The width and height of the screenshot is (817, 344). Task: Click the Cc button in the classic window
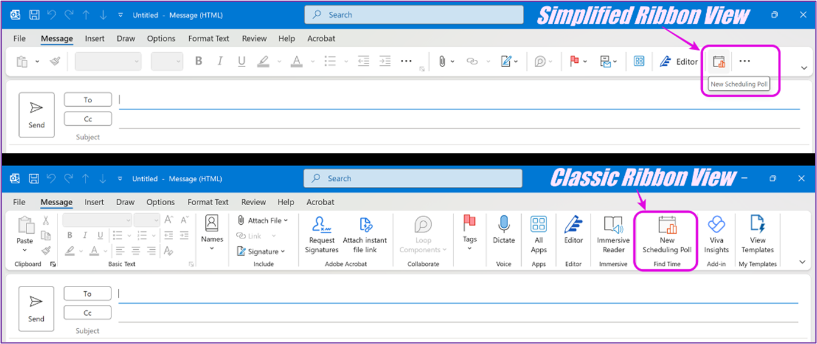pos(88,313)
